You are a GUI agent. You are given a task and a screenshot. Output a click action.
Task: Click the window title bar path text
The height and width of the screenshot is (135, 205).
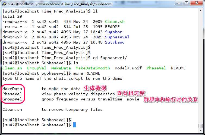[x=60, y=4]
